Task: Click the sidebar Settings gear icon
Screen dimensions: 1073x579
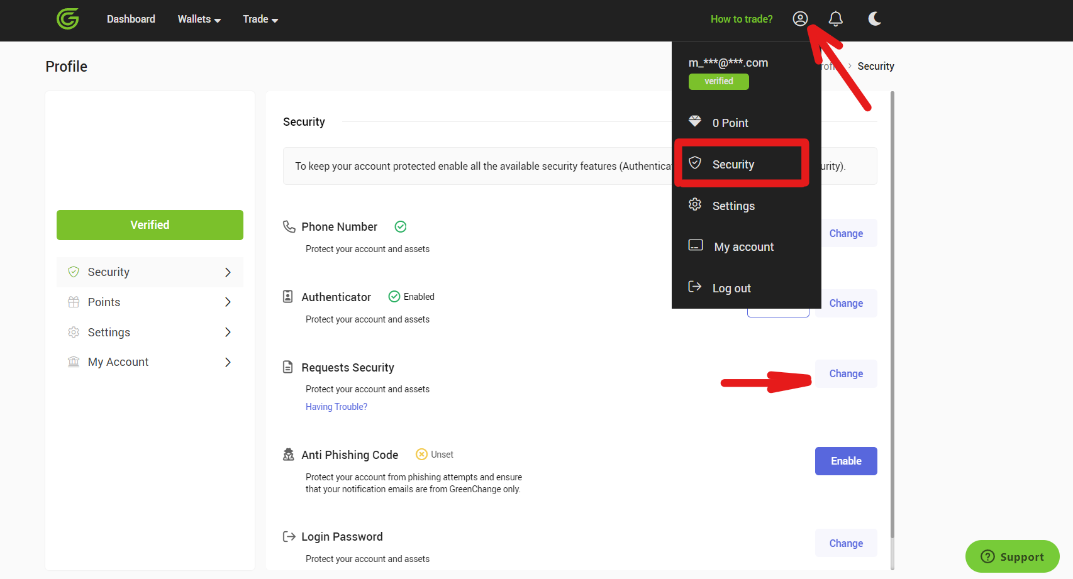Action: pyautogui.click(x=74, y=332)
